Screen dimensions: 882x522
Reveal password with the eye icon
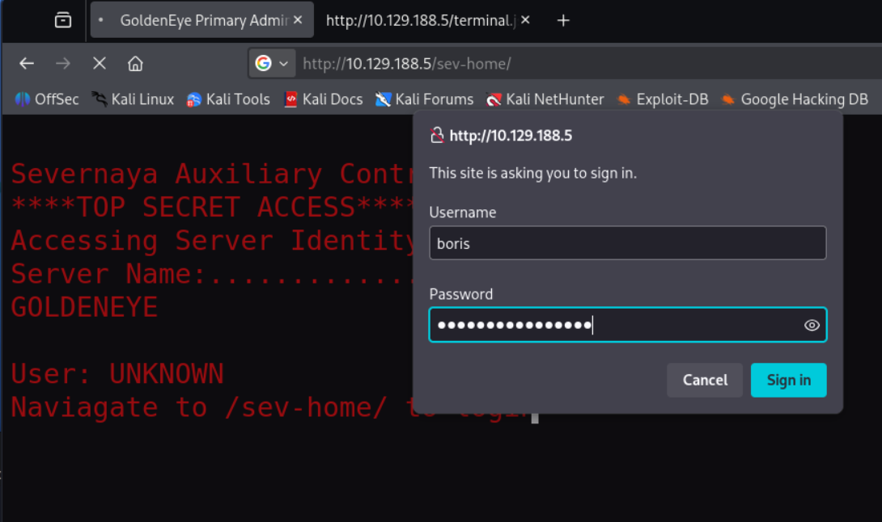[812, 326]
